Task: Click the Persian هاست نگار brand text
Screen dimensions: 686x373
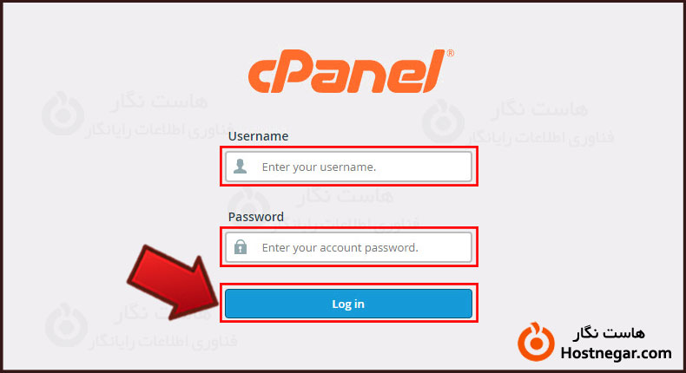Action: (609, 333)
